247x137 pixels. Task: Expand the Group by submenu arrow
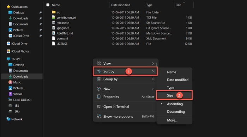coord(153,79)
